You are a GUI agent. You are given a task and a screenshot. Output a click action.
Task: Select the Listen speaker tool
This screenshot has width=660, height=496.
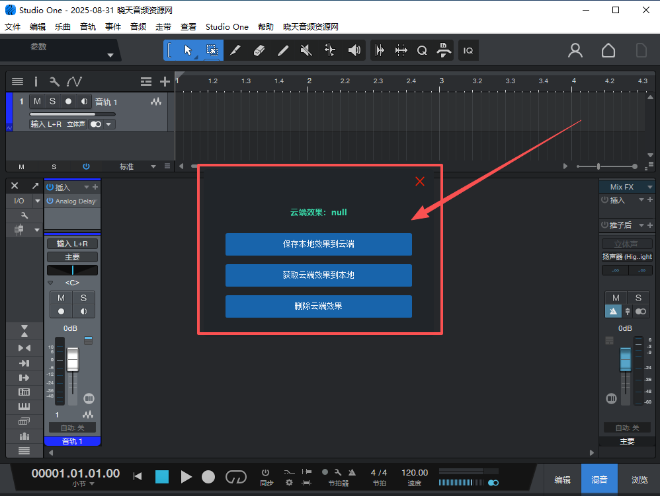click(x=354, y=50)
